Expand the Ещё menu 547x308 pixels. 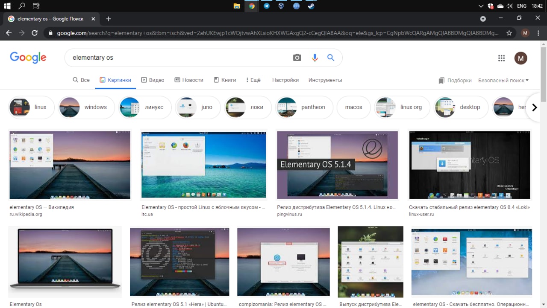(x=253, y=80)
